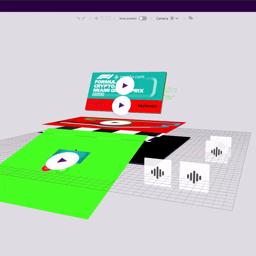
Task: Select the move/translate tool
Action: tap(96, 18)
